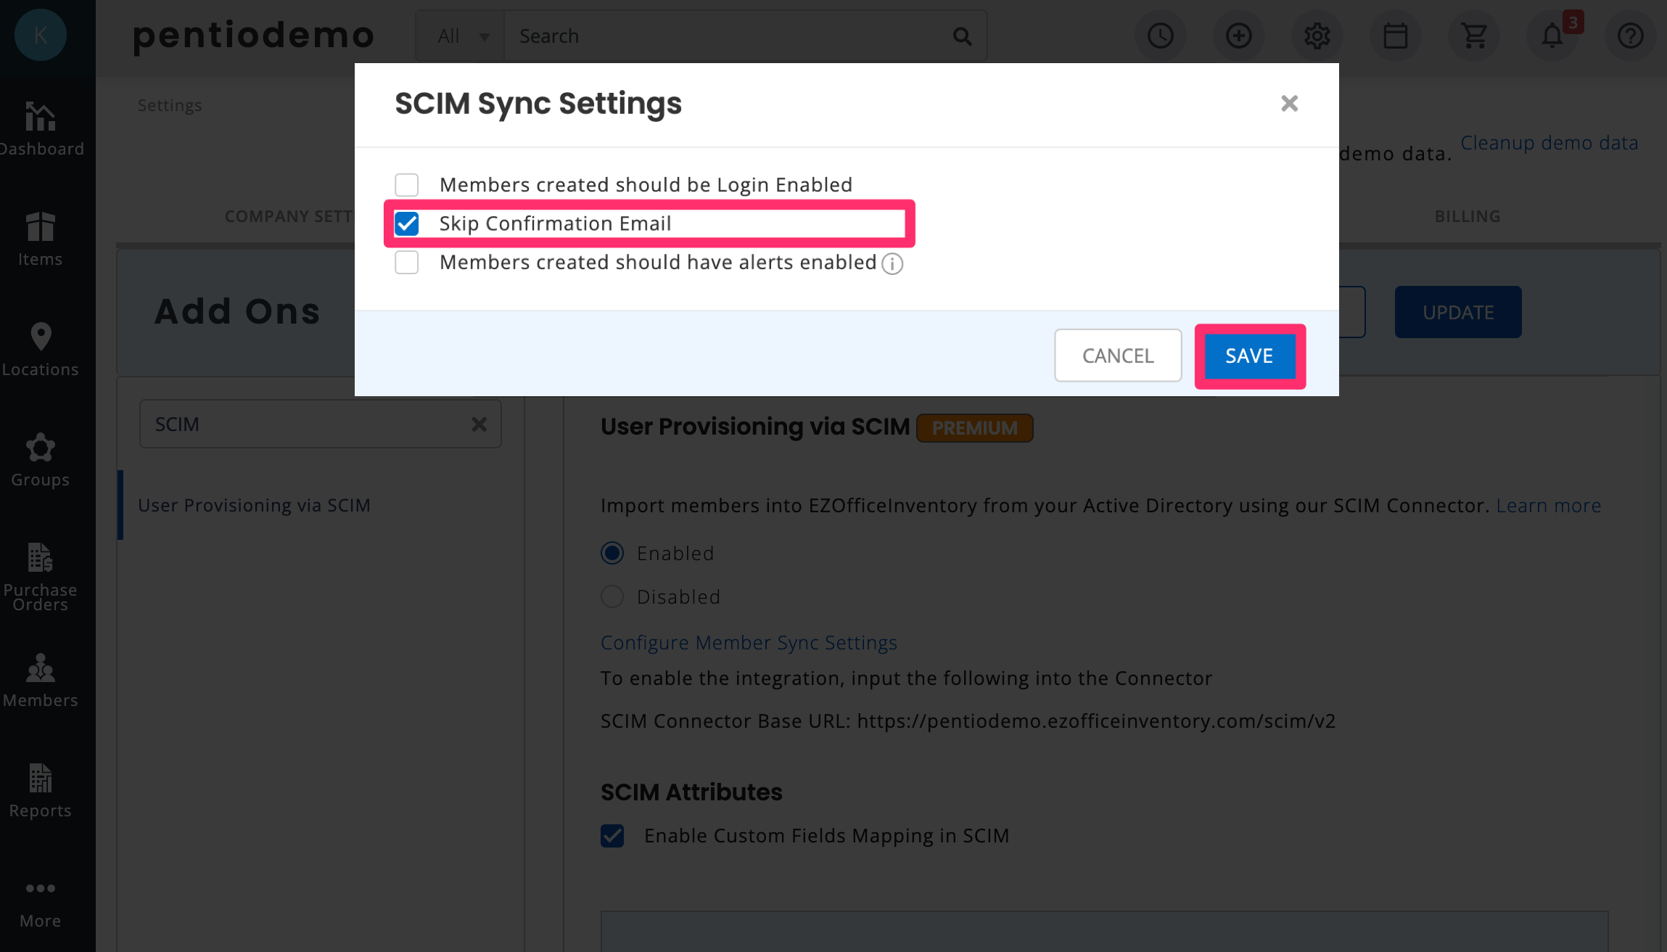Expand the All search filter dropdown

tap(461, 36)
